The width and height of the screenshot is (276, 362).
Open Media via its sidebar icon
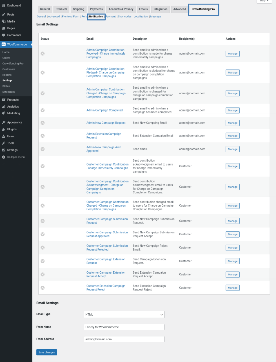4,21
